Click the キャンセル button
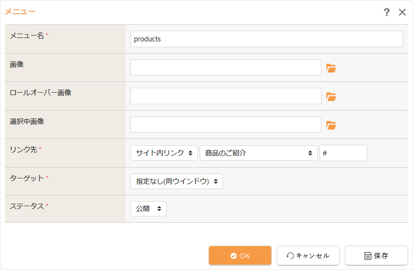The height and width of the screenshot is (270, 413). (x=308, y=255)
